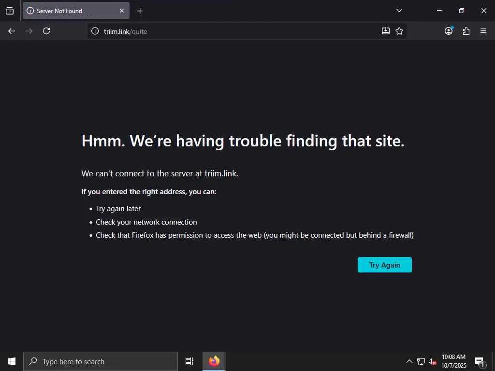Open network status tray icon
The width and height of the screenshot is (495, 371).
point(421,361)
